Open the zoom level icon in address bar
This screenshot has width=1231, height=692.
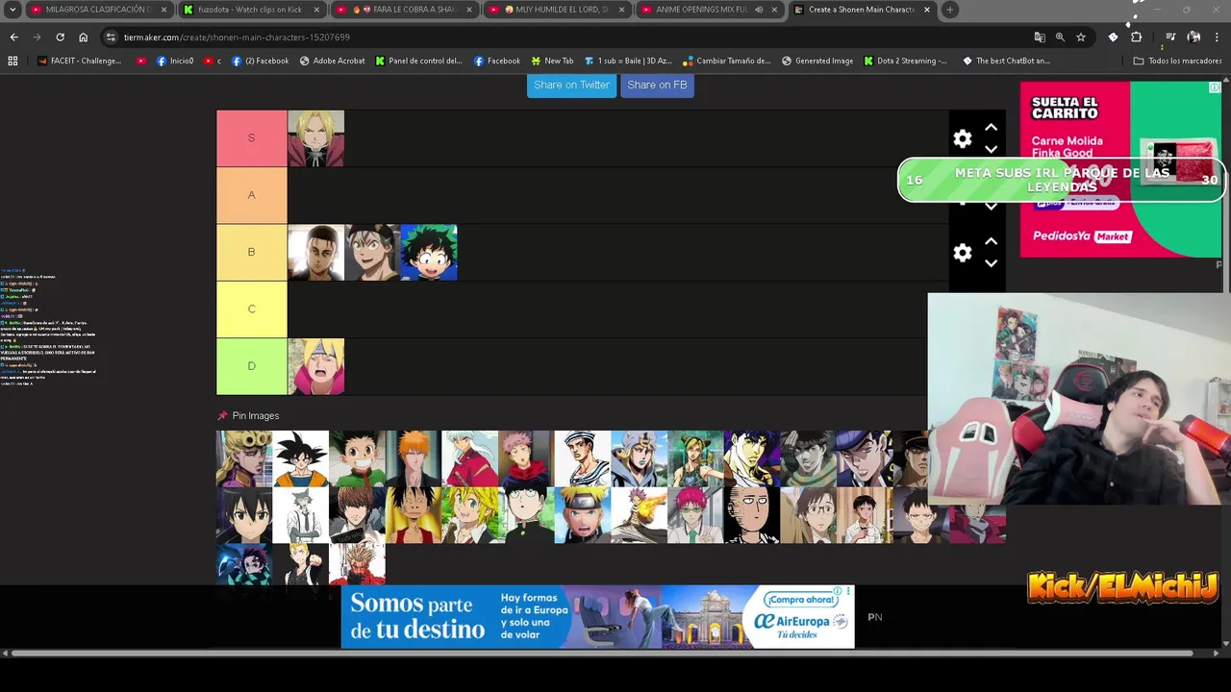tap(1060, 37)
